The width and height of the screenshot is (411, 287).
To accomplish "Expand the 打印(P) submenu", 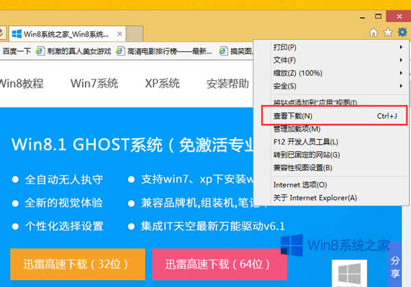I will click(340, 47).
